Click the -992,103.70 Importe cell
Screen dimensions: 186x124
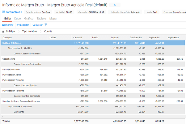tap(120, 107)
